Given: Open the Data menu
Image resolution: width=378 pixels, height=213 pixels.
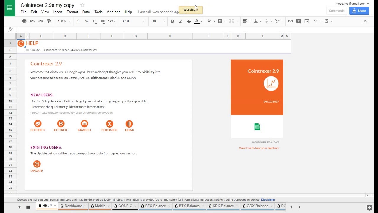Looking at the screenshot, I should pos(86,12).
